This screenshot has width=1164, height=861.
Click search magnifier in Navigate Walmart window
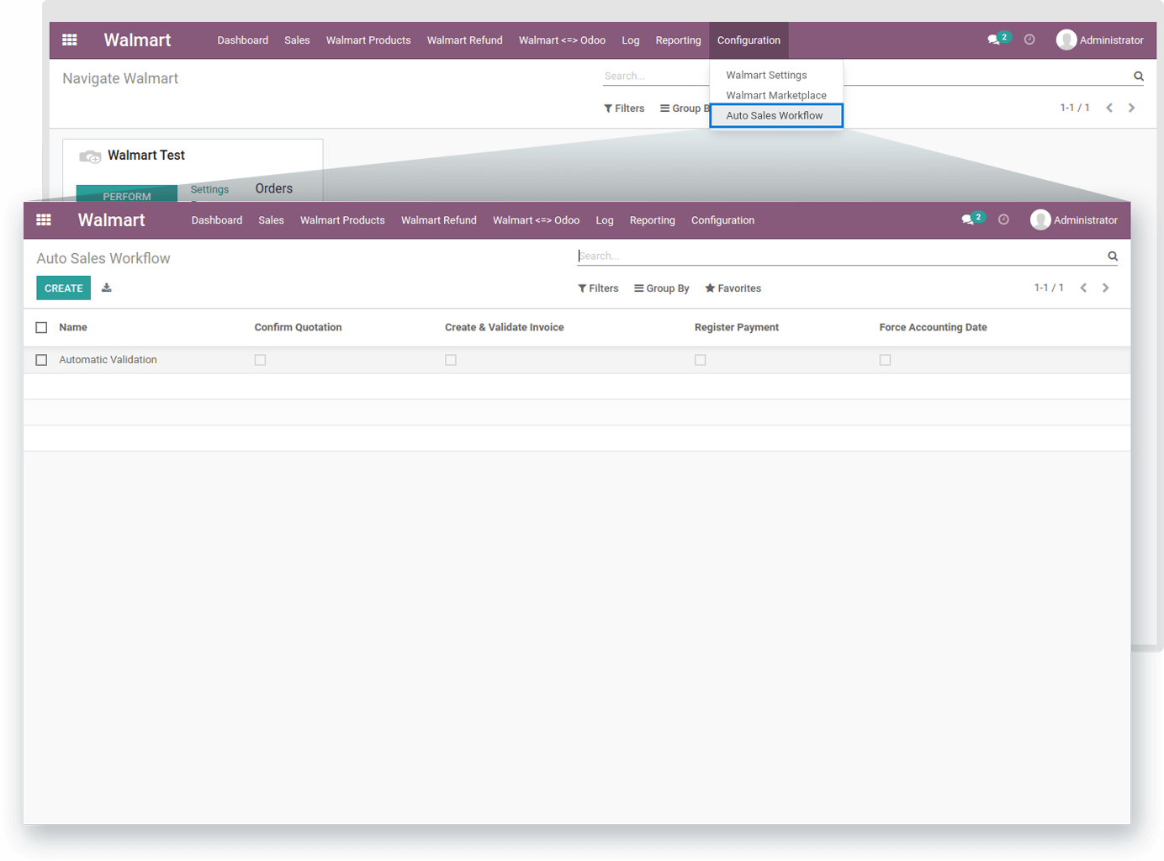pos(1139,77)
